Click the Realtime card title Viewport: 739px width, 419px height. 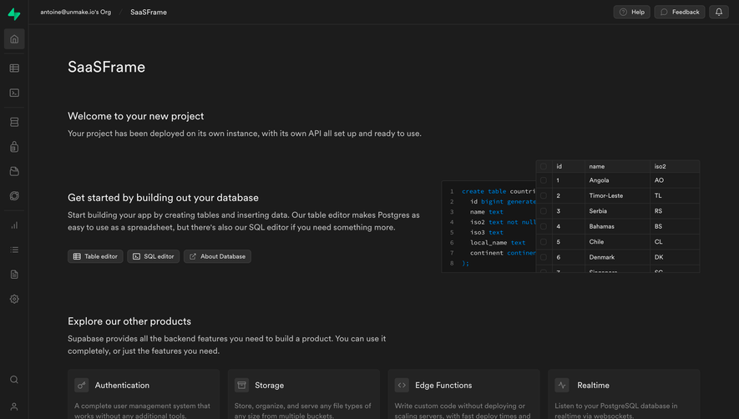pos(593,385)
